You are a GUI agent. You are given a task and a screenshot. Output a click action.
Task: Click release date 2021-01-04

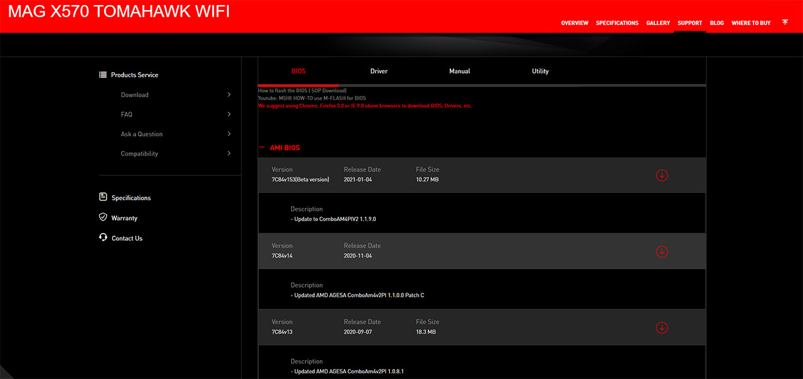[358, 180]
